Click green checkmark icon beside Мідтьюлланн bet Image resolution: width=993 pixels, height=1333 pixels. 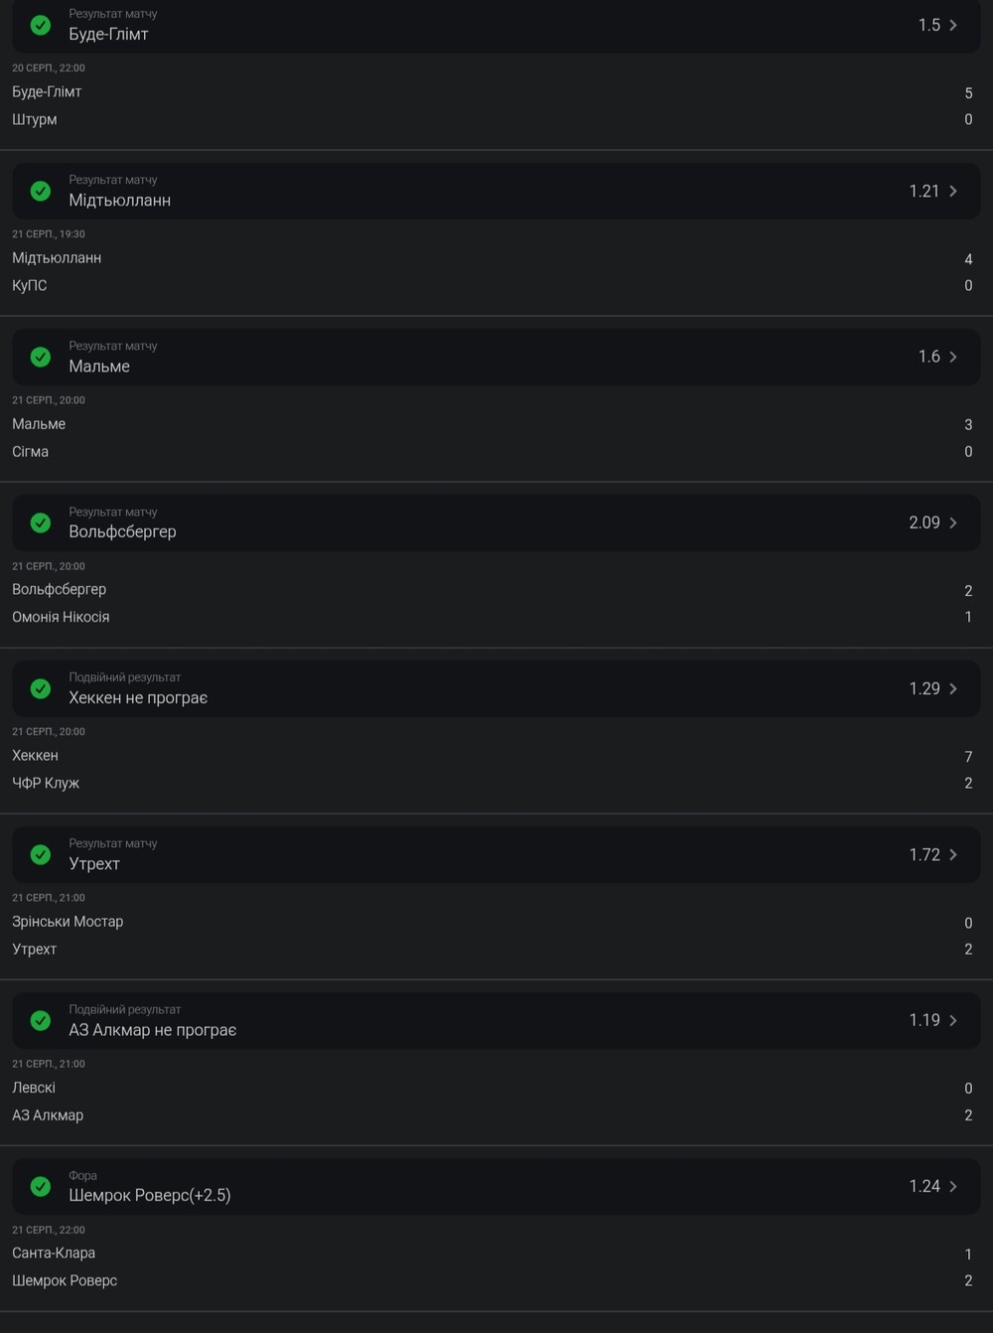pos(41,191)
